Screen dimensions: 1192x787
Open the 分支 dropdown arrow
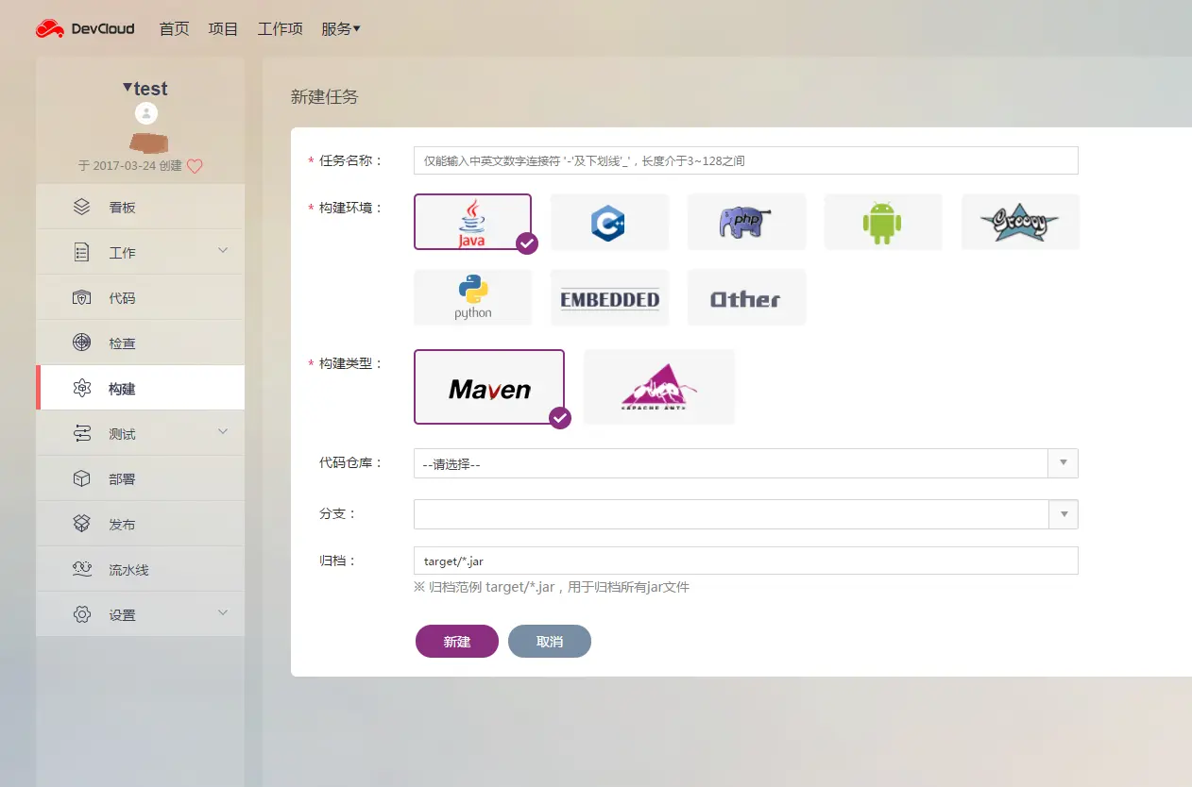[x=1064, y=513]
